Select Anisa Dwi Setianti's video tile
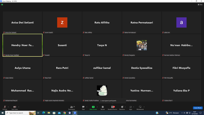Screen dimensions: 204x115 point(23,23)
